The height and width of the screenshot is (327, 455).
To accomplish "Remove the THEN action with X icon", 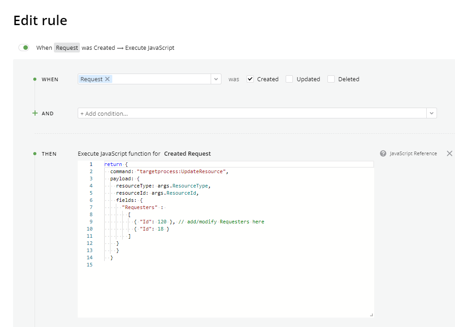I will tap(449, 153).
